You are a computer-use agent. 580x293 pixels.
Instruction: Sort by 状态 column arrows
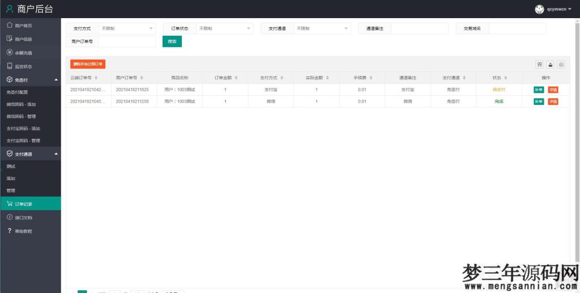pyautogui.click(x=505, y=78)
